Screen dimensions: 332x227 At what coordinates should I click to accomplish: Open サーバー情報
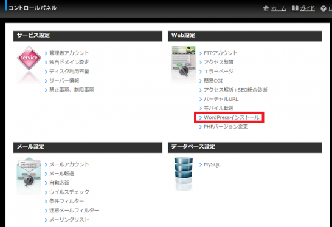(64, 81)
